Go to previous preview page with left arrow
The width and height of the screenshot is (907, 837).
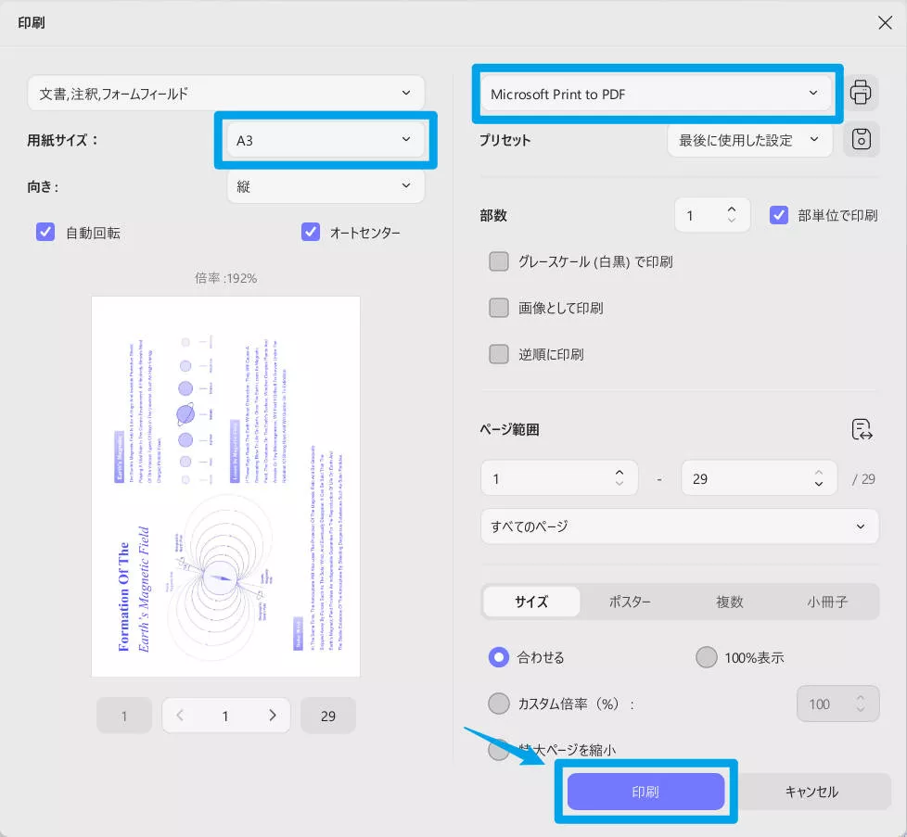(180, 715)
